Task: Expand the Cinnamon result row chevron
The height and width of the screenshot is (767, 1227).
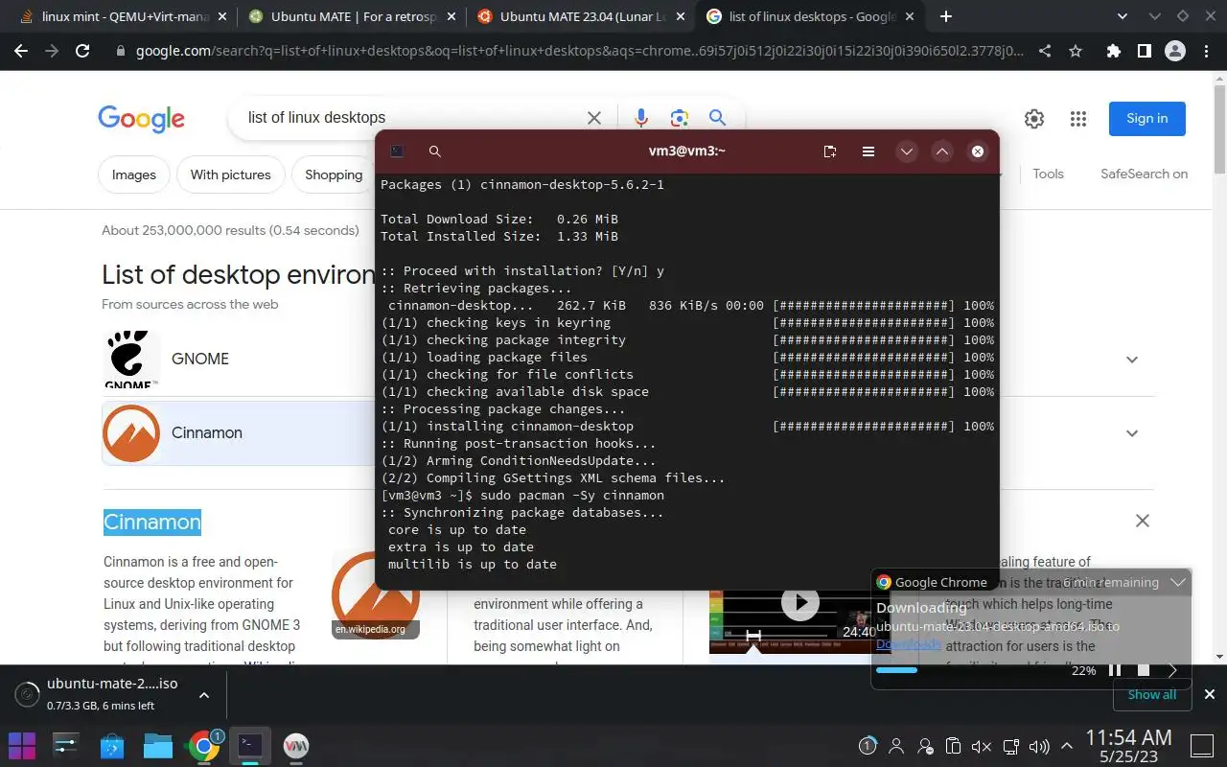Action: click(x=1132, y=433)
